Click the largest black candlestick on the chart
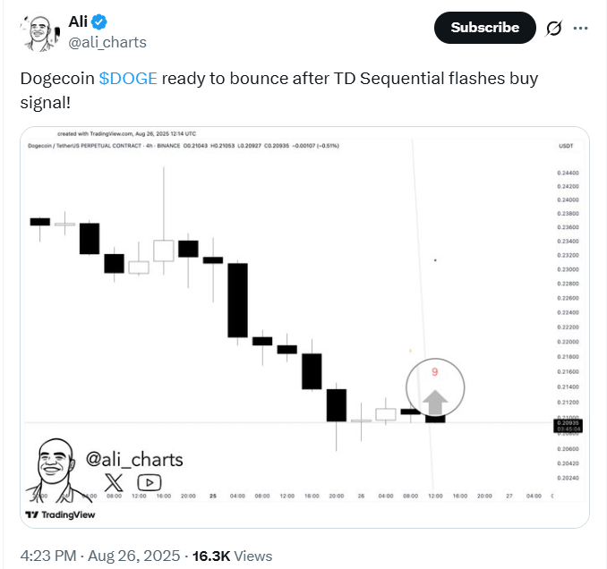 [237, 300]
